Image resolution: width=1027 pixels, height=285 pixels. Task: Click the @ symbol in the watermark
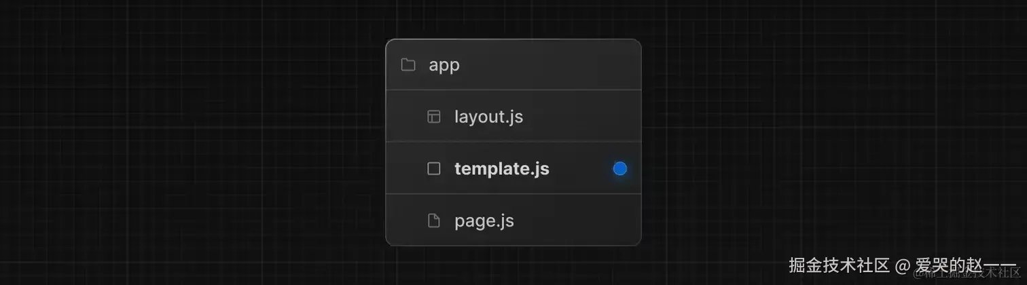[x=902, y=265]
